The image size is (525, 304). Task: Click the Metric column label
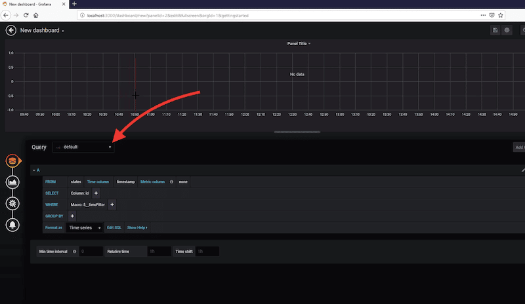pos(152,182)
